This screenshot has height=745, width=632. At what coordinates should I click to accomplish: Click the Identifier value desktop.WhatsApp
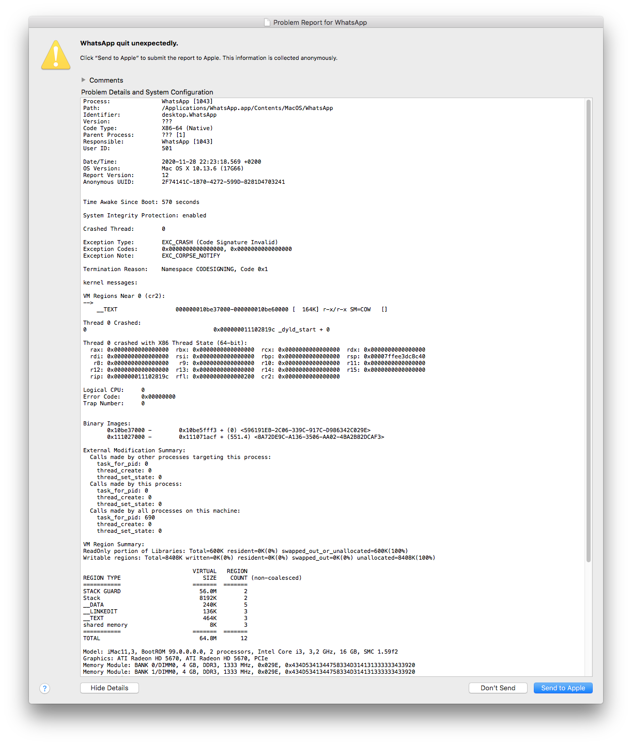click(x=189, y=115)
